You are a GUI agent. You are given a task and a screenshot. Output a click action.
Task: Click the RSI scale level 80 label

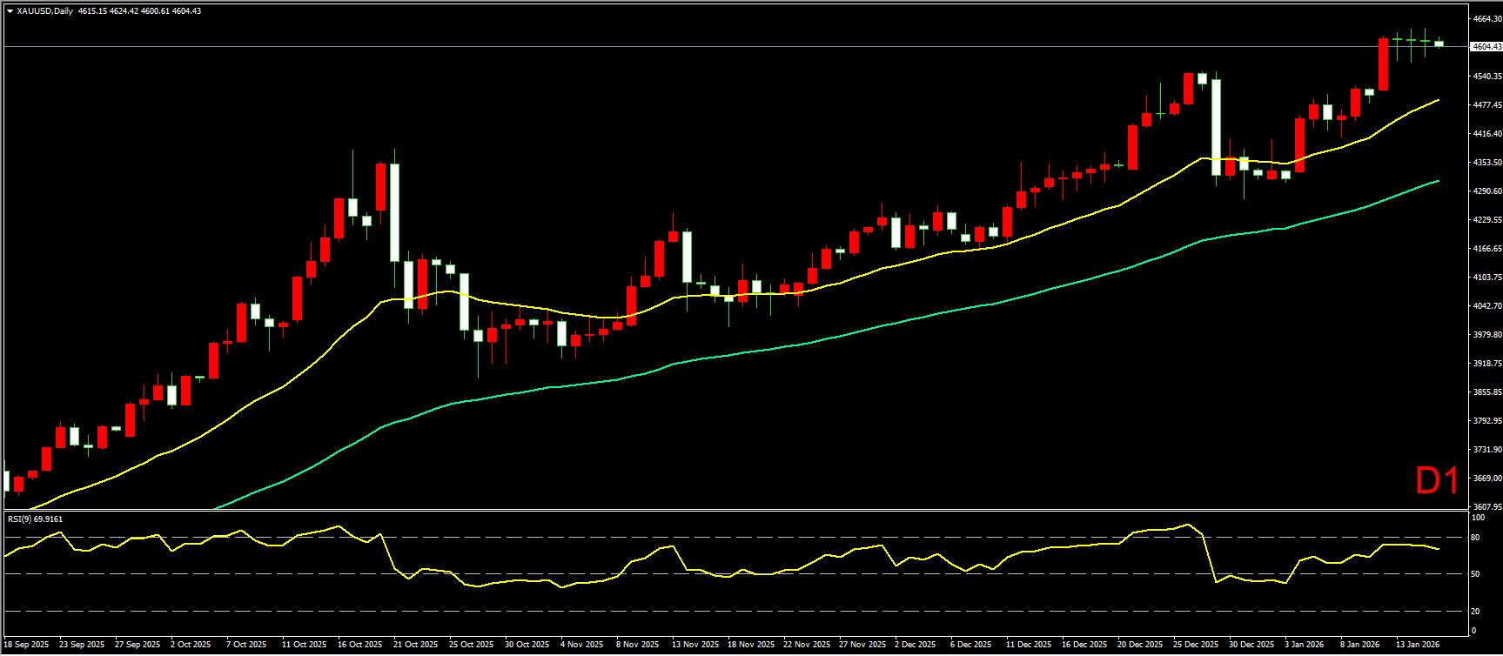(x=1475, y=538)
